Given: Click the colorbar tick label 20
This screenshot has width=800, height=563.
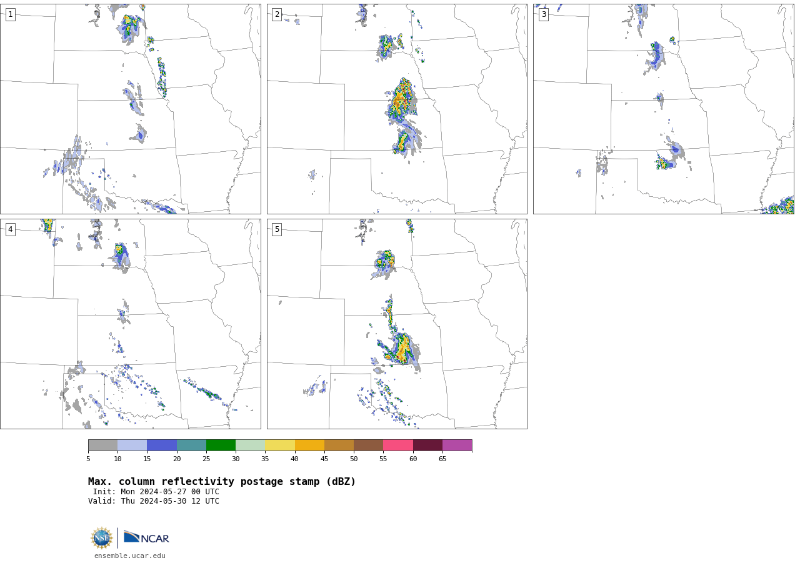Looking at the screenshot, I should (x=177, y=459).
